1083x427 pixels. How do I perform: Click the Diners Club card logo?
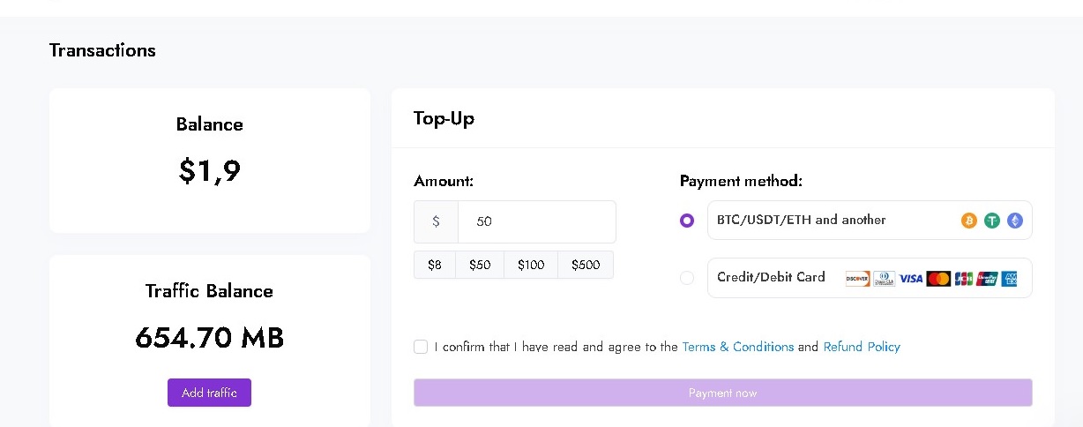(884, 279)
